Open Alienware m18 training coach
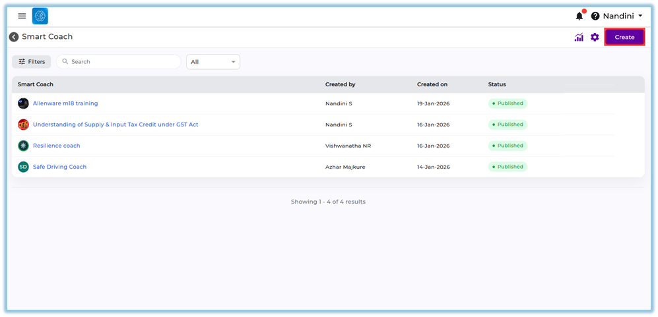Screen dimensions: 658x317 pyautogui.click(x=65, y=103)
